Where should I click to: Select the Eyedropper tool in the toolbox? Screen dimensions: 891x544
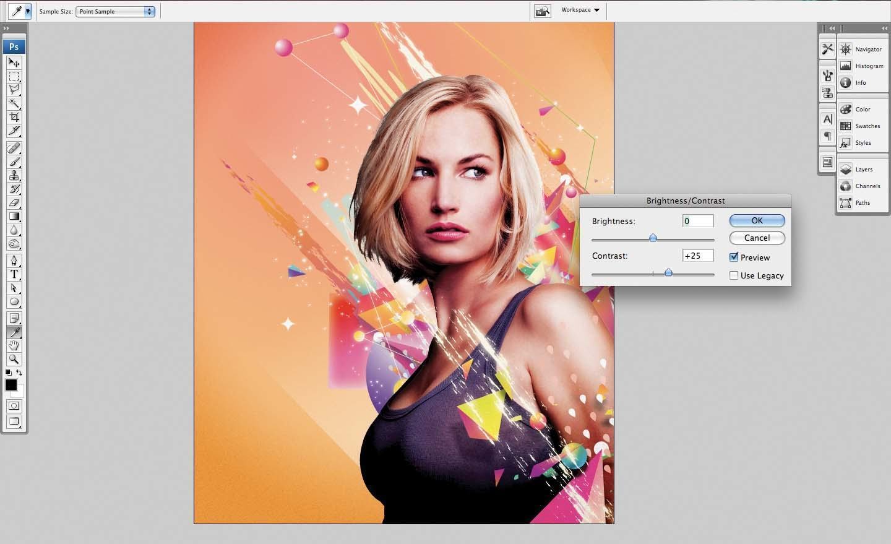pos(14,332)
